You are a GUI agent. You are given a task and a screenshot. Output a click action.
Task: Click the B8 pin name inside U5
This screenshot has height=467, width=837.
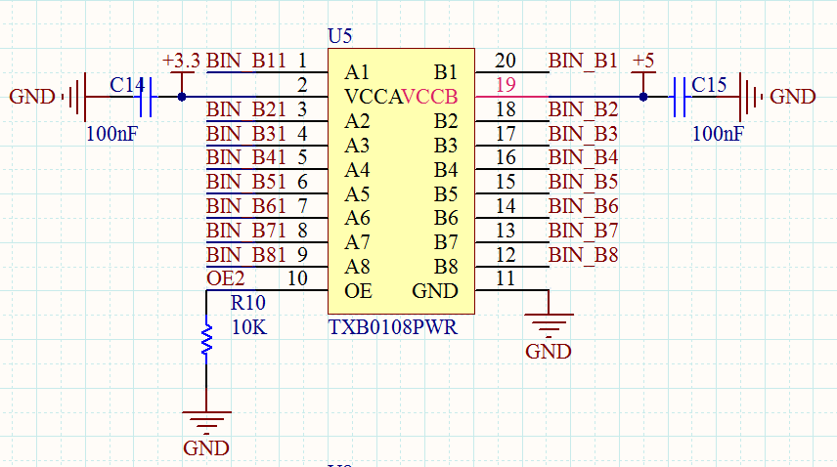446,267
